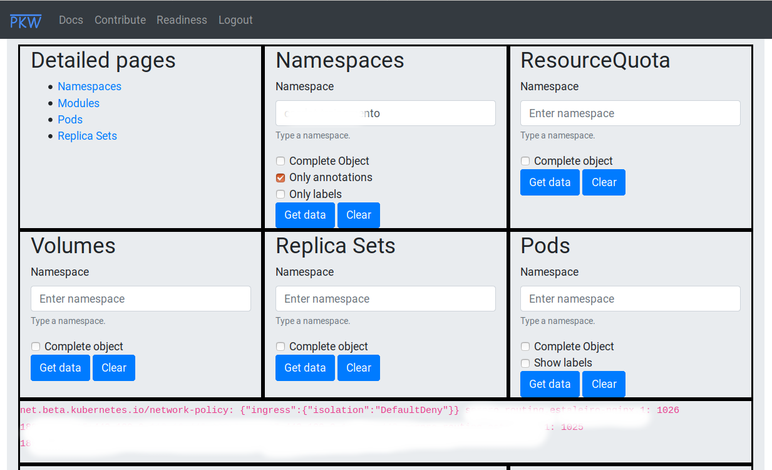Open the Namespaces detailed page link
Image resolution: width=772 pixels, height=470 pixels.
(90, 86)
